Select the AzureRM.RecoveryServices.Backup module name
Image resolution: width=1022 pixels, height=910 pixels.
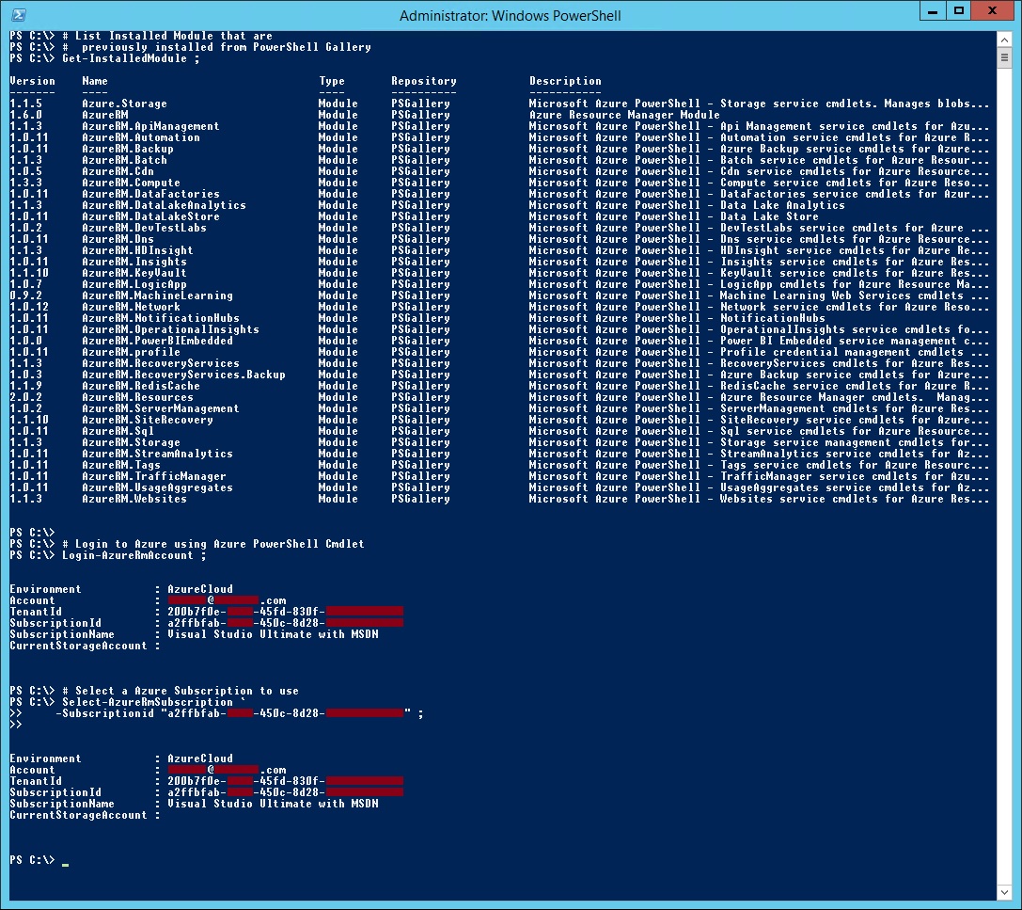[x=183, y=375]
